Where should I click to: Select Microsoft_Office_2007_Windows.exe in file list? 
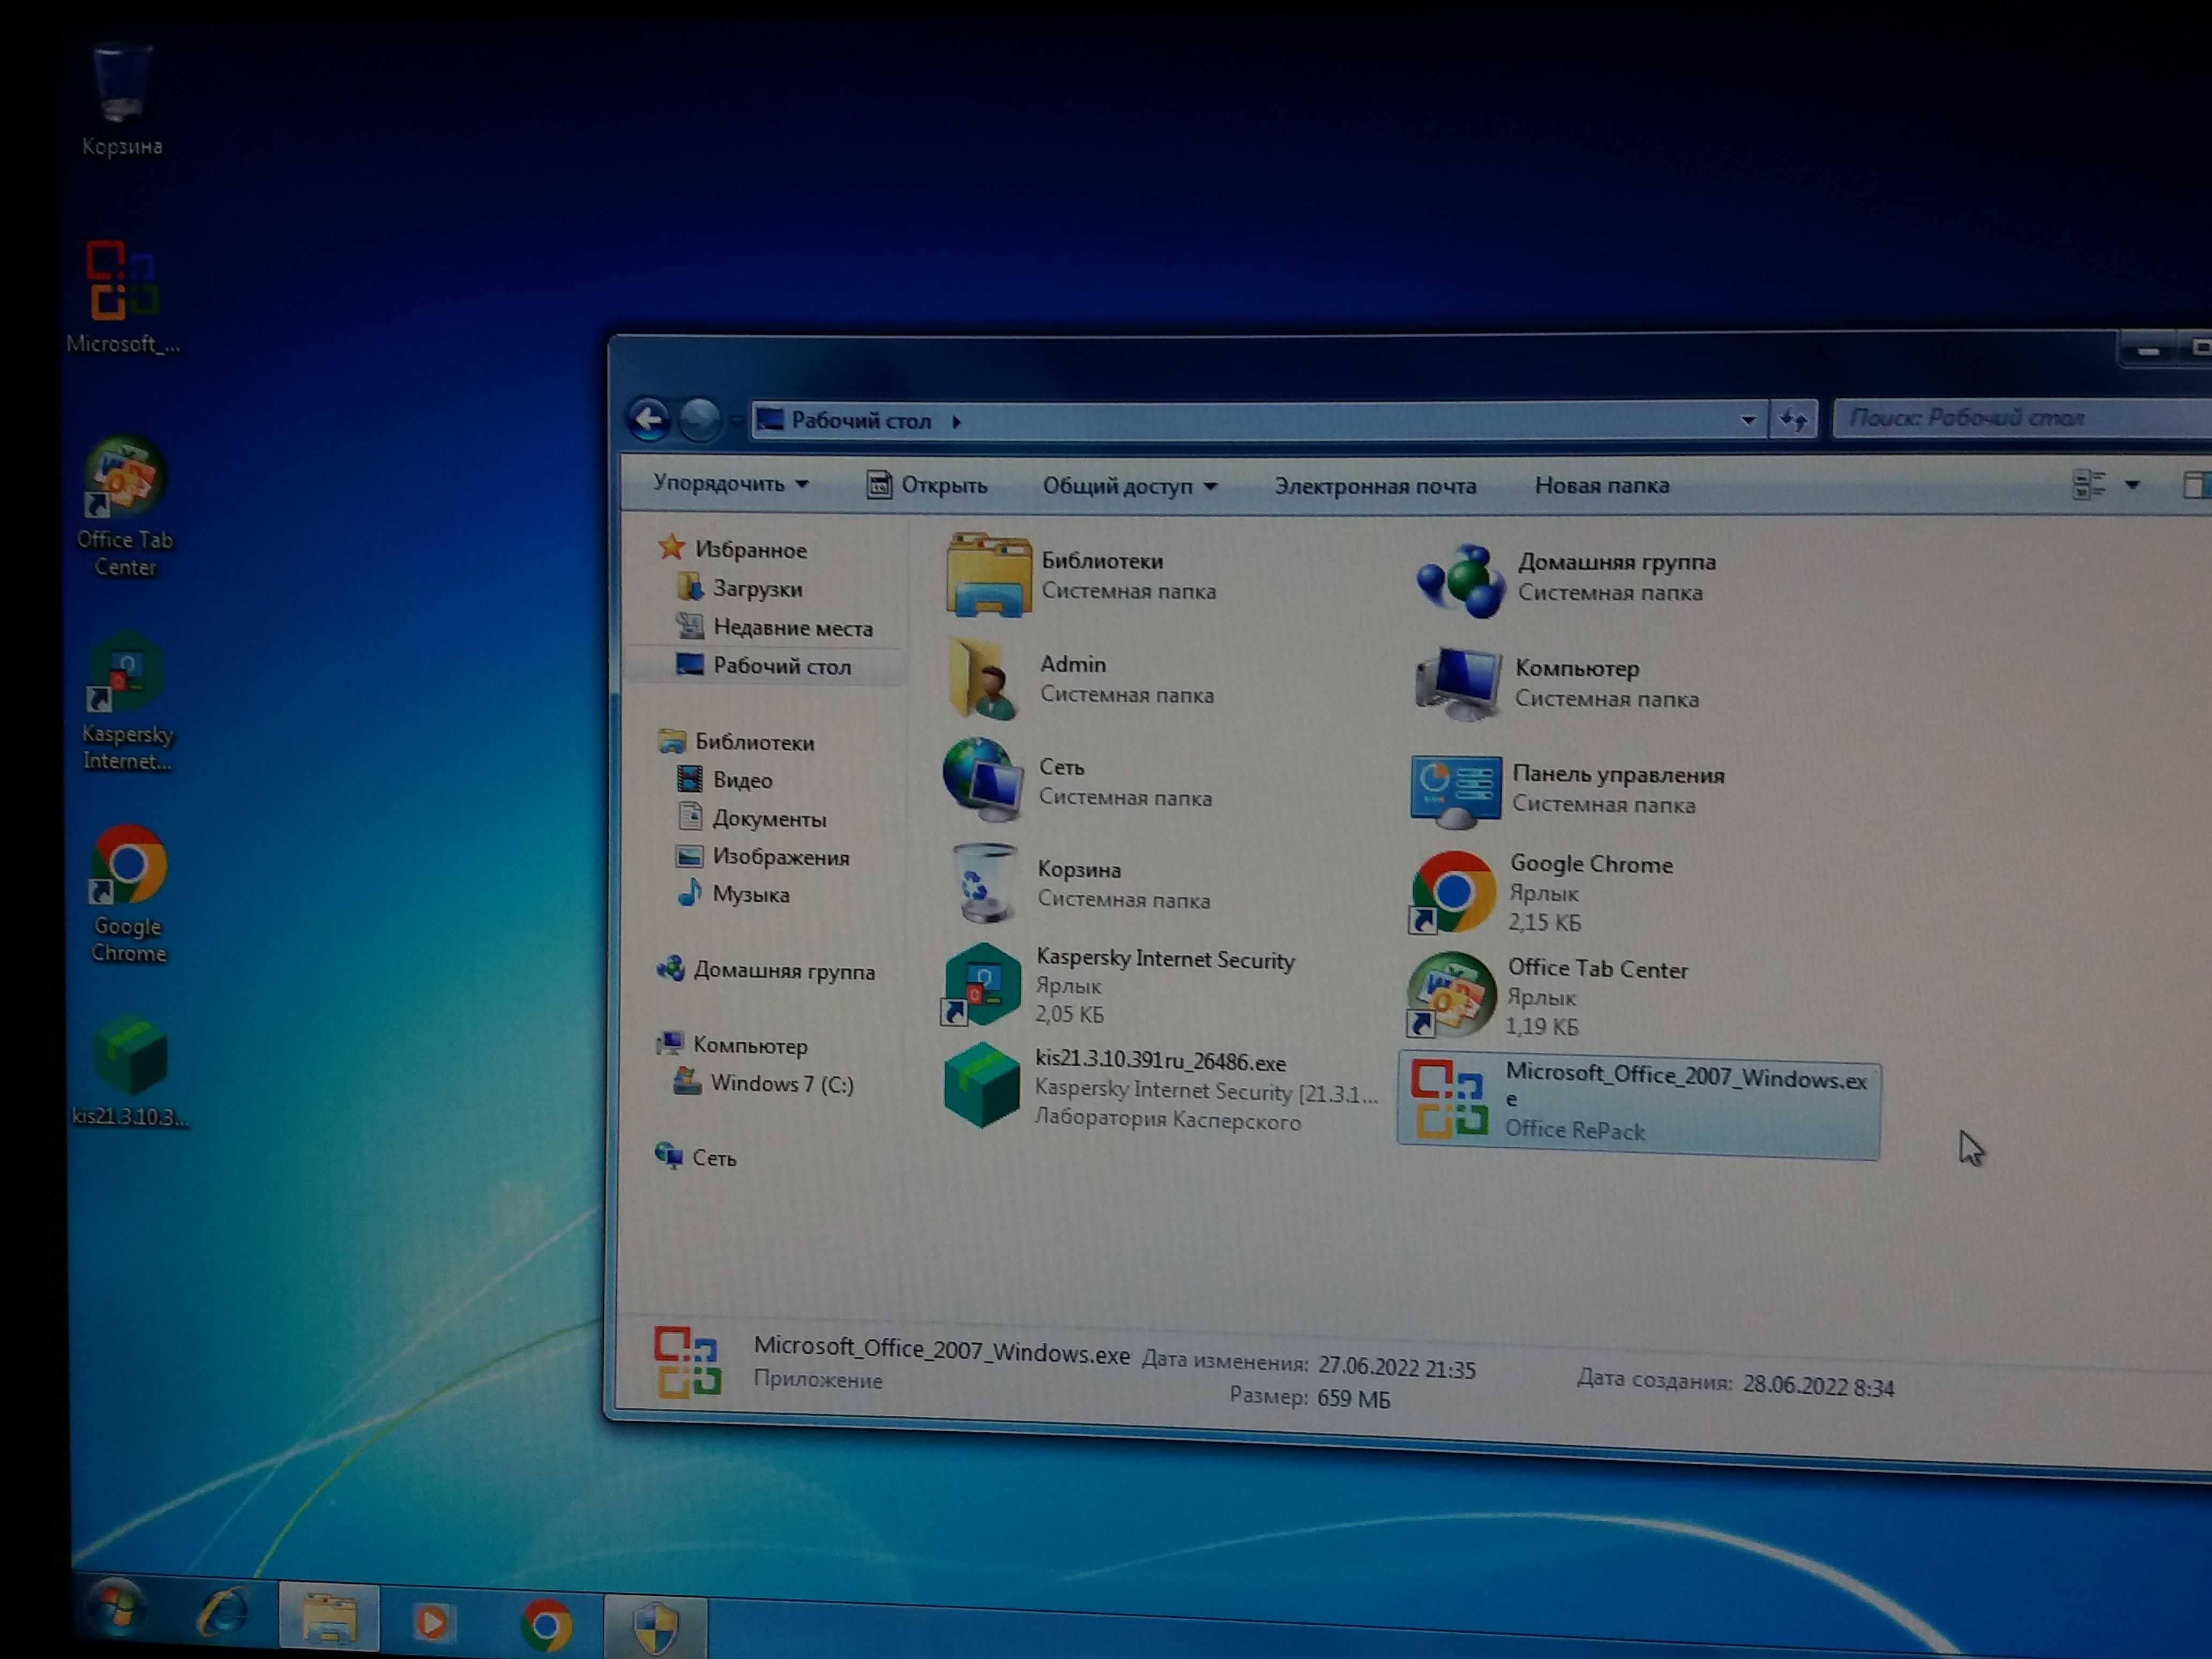tap(1639, 1105)
